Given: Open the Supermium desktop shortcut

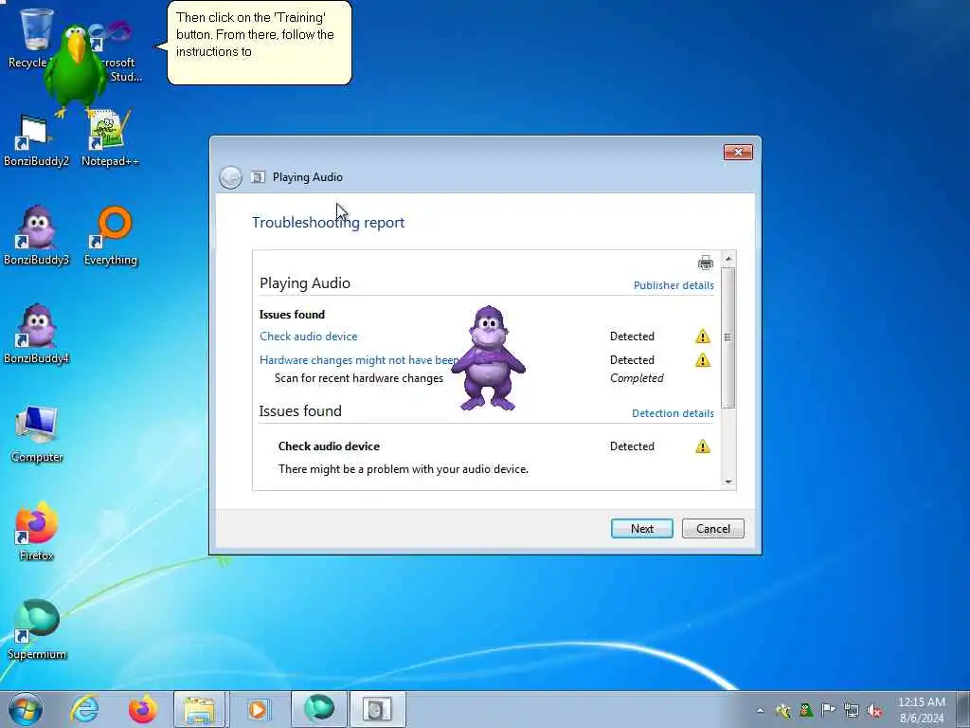Looking at the screenshot, I should (37, 630).
